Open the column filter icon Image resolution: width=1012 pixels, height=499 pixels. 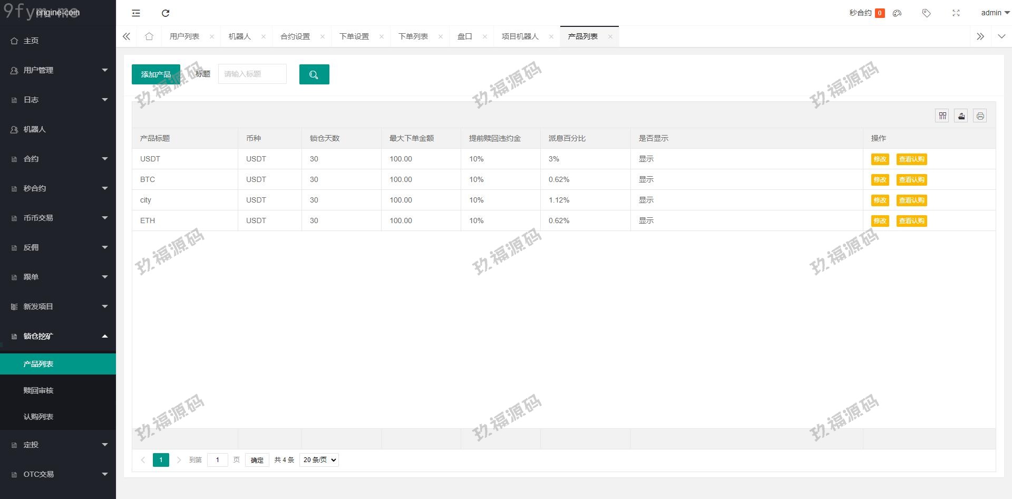942,116
